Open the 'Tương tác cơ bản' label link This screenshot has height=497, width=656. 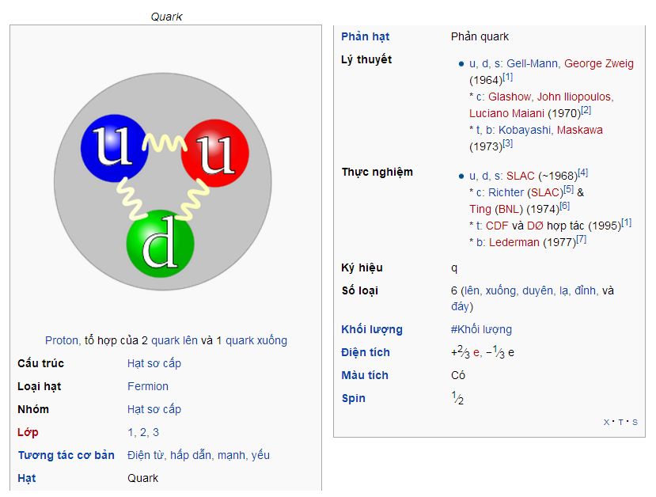click(x=66, y=455)
